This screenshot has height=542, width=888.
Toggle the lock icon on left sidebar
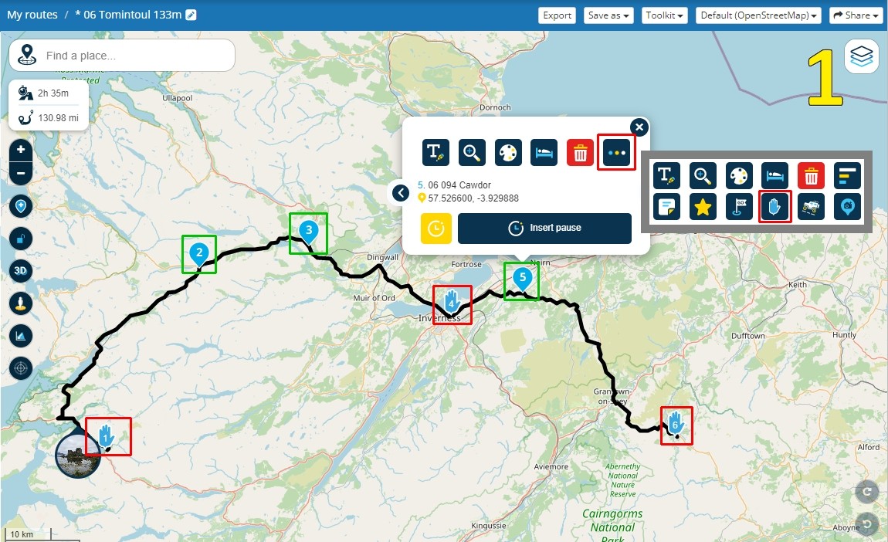coord(21,239)
